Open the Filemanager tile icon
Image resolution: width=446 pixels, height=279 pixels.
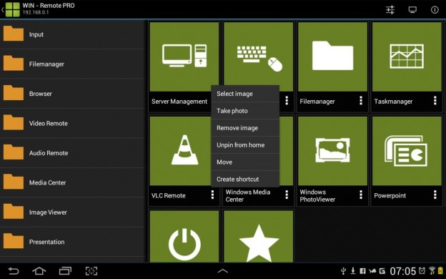tap(332, 57)
